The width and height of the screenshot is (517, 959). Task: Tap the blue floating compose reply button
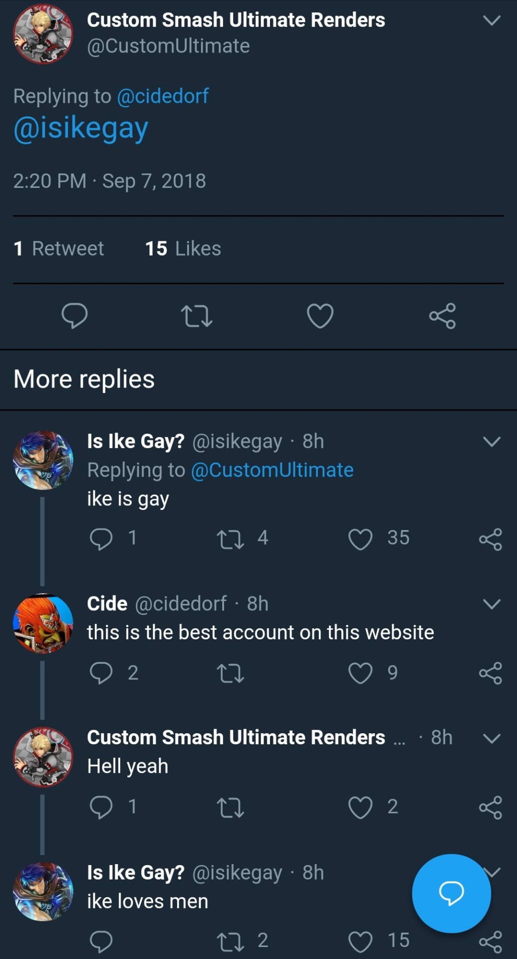(451, 893)
